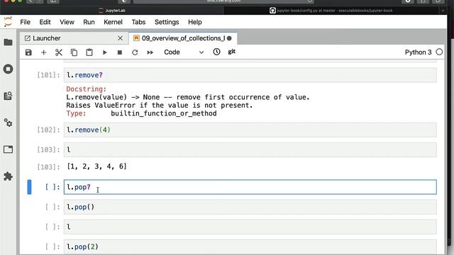Save the notebook with the floppy disk icon

[28, 52]
